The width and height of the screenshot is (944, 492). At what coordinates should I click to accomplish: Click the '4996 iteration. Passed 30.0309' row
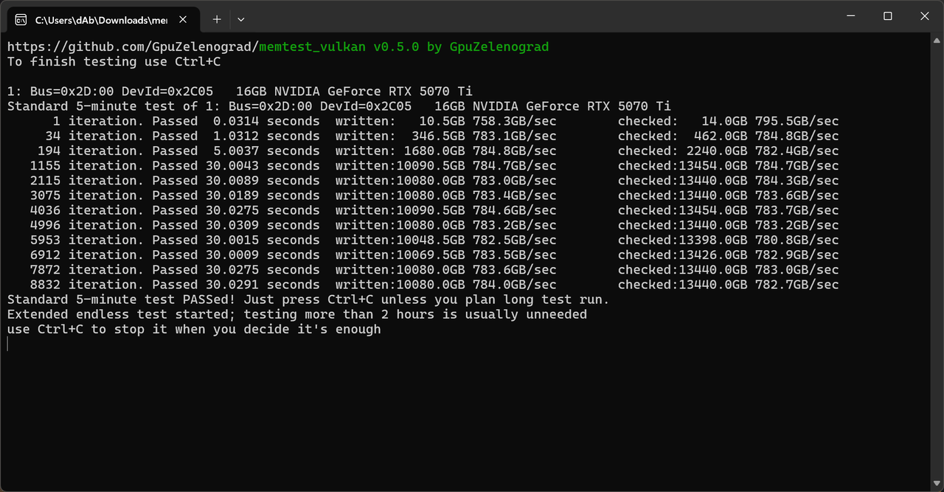[x=423, y=225]
